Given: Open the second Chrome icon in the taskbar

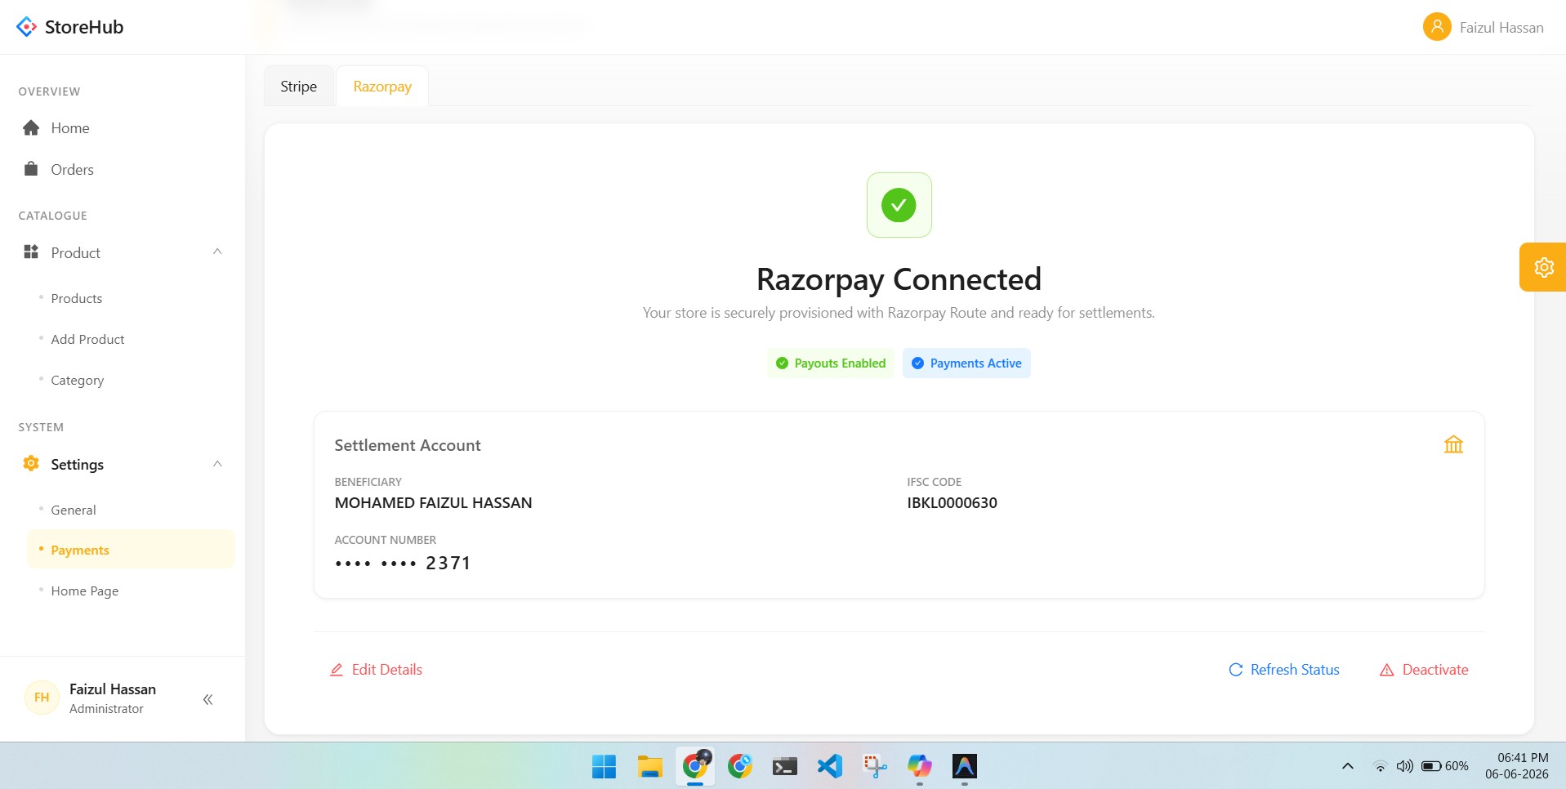Looking at the screenshot, I should point(740,766).
